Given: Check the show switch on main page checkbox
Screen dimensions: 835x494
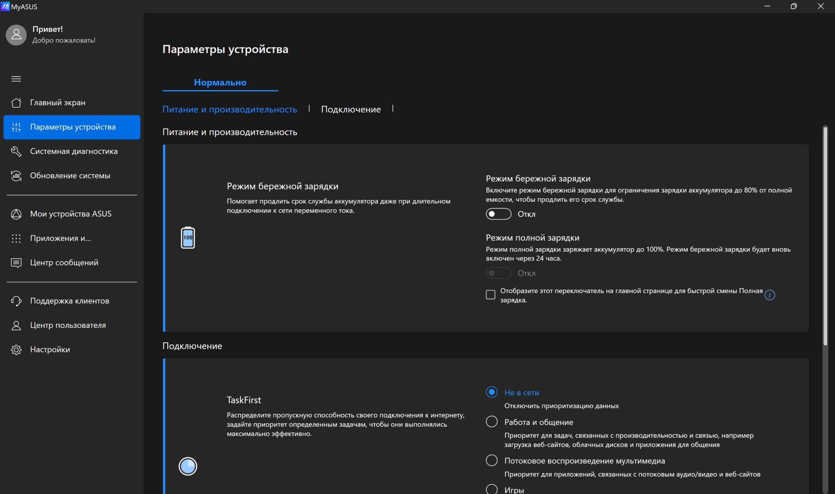Looking at the screenshot, I should pos(491,295).
